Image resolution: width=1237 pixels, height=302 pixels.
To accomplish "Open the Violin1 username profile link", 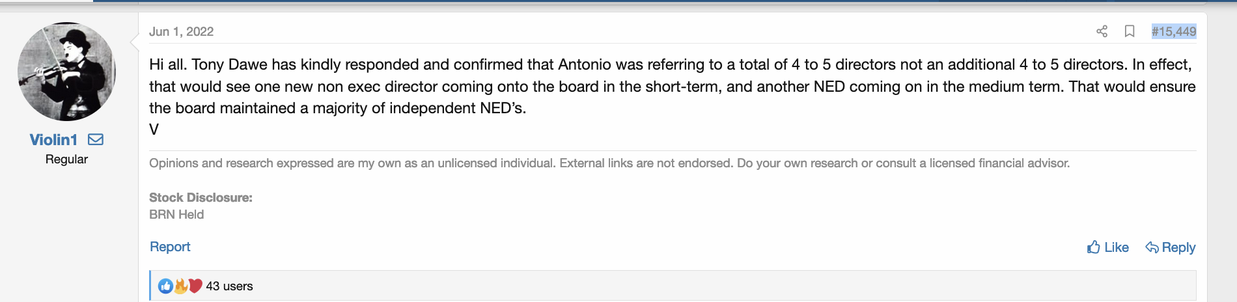I will click(x=53, y=140).
